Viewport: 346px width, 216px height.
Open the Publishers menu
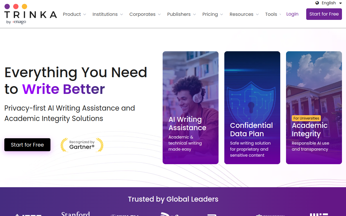[x=181, y=14]
